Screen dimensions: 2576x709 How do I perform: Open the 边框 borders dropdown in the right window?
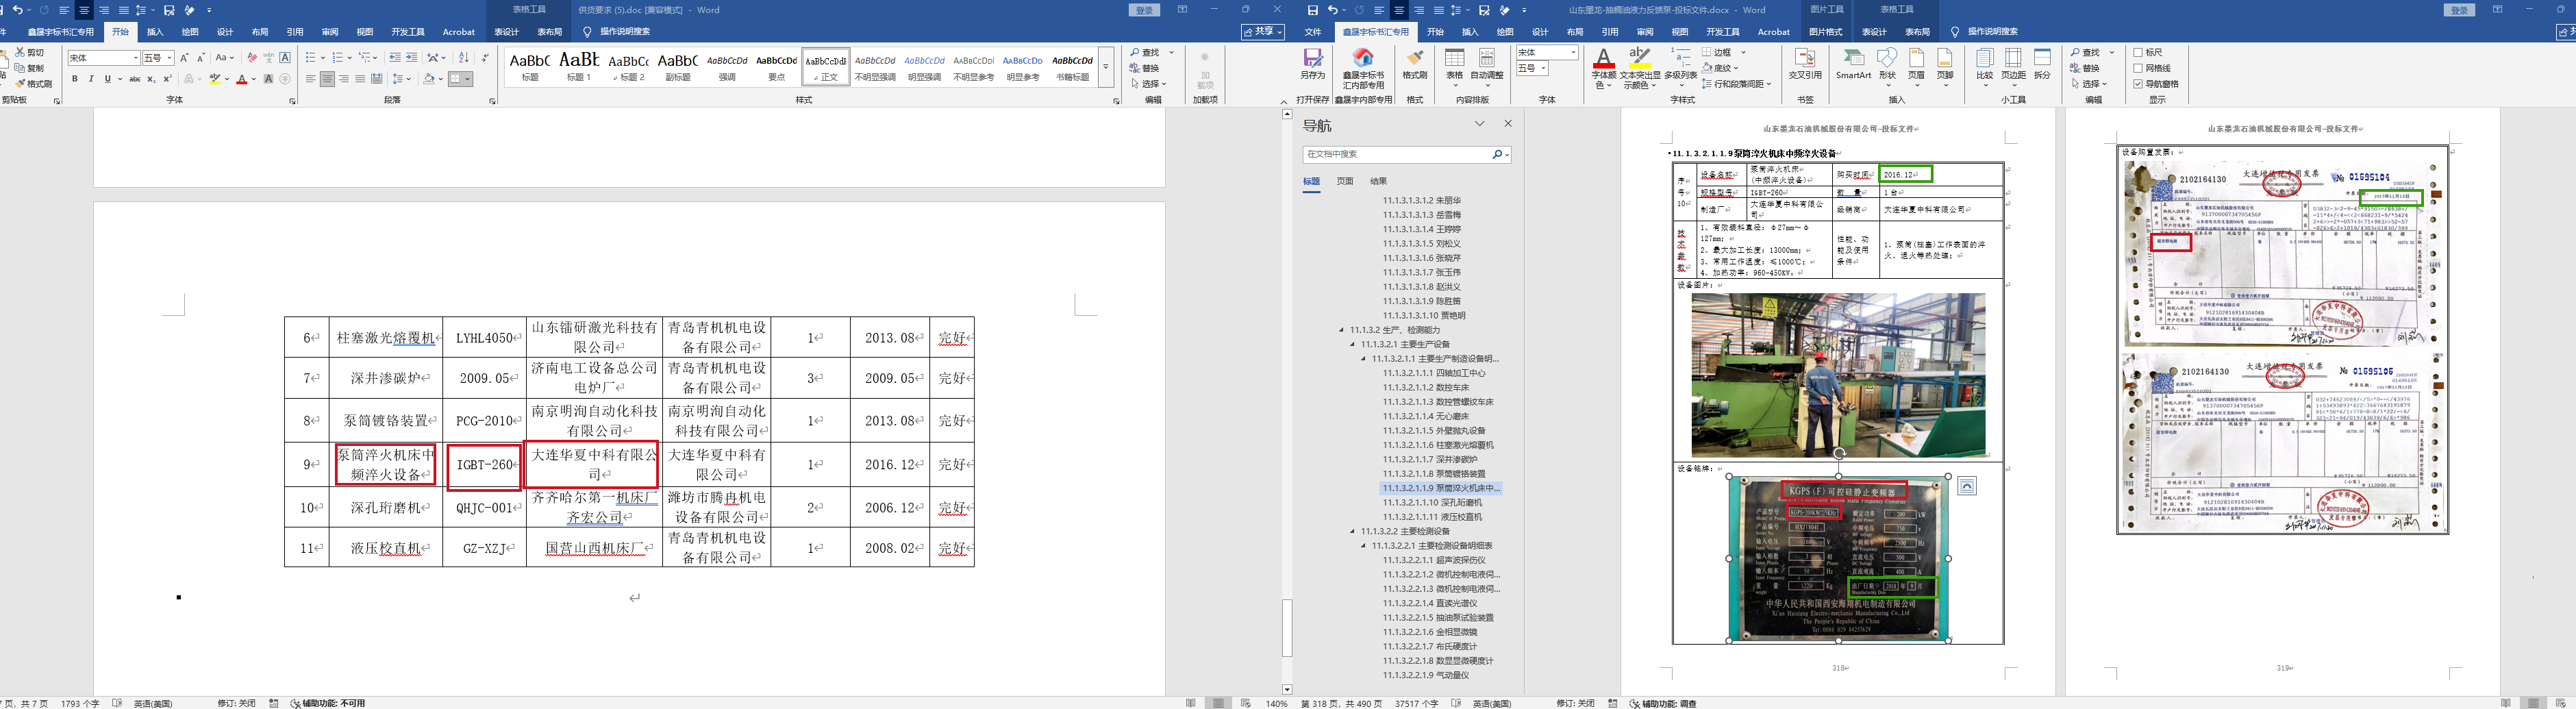(1743, 52)
